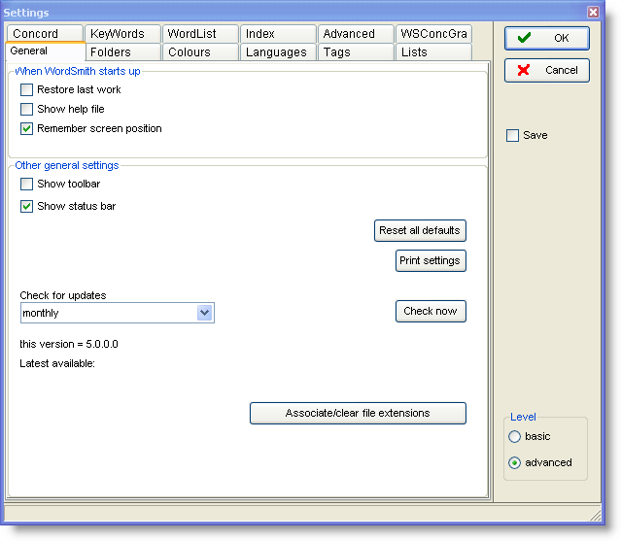Select the Lists tab

point(433,52)
